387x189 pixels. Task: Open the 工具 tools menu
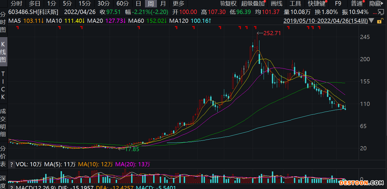(x=295, y=4)
